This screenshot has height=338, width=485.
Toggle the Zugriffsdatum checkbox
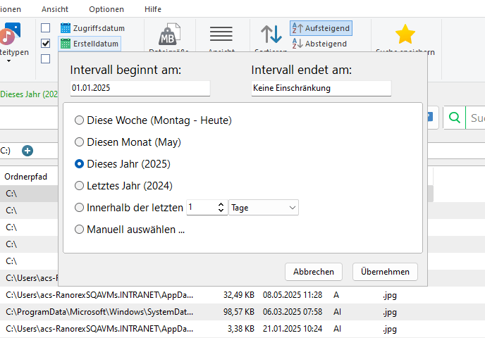coord(45,27)
